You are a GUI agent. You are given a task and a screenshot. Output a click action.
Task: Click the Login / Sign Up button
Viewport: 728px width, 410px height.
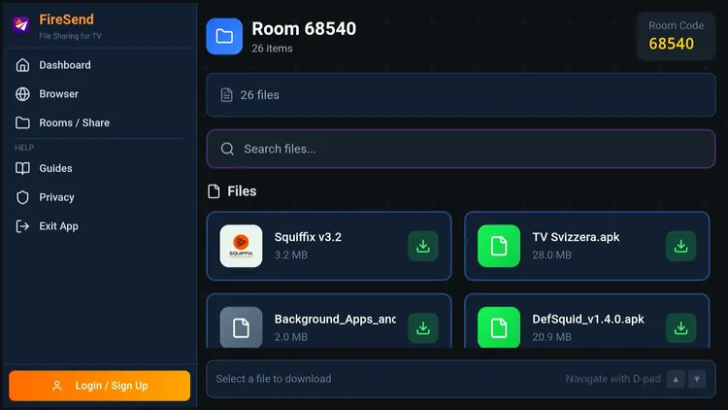pyautogui.click(x=99, y=386)
